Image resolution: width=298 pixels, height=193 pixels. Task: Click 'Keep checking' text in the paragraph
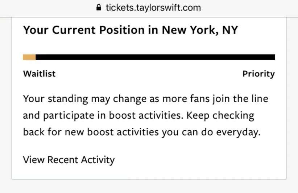click(220, 115)
